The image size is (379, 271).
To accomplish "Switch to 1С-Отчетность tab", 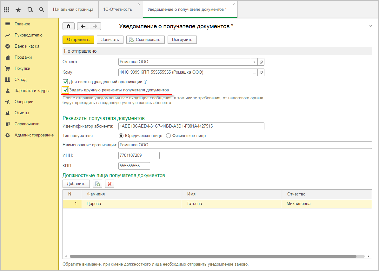I will point(118,10).
